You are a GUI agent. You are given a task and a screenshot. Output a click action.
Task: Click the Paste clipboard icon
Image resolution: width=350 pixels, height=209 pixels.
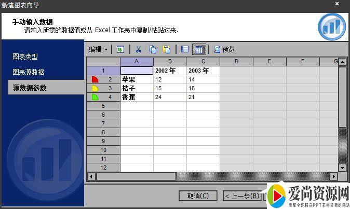point(167,50)
